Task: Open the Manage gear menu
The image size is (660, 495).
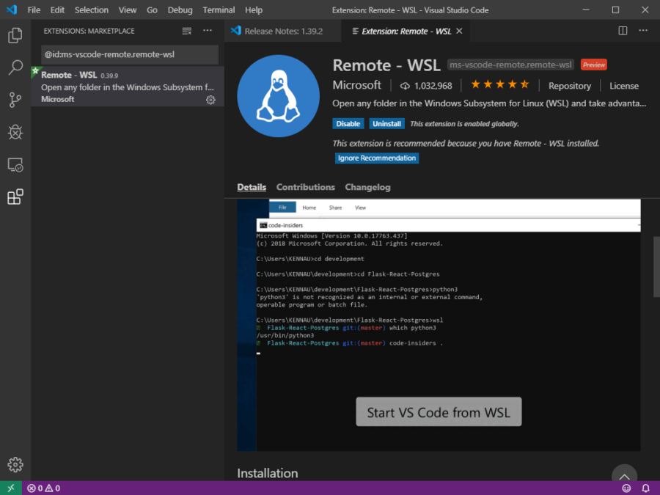Action: 15,464
